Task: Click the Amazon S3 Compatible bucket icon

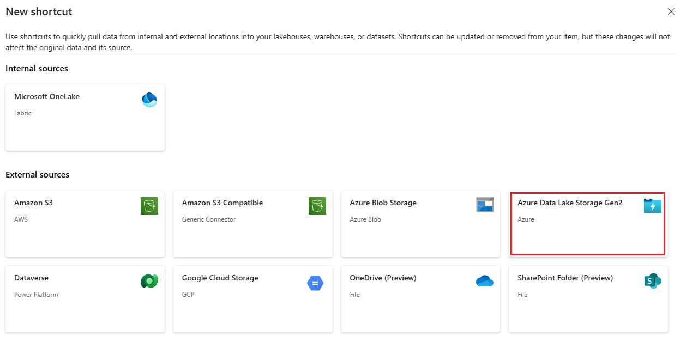Action: (x=317, y=206)
